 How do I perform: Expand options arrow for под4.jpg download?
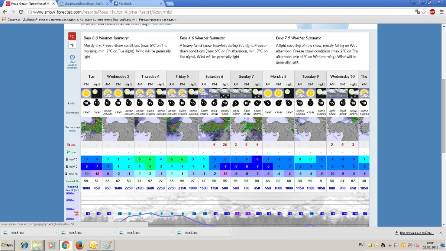(56, 233)
